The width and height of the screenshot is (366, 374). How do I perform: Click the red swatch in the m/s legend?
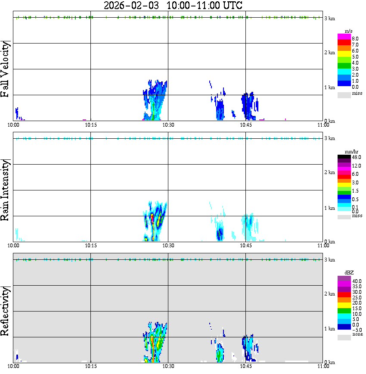pos(344,43)
